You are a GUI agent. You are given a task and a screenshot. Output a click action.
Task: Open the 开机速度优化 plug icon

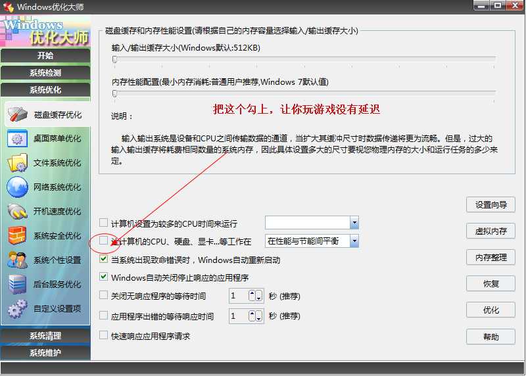17,211
